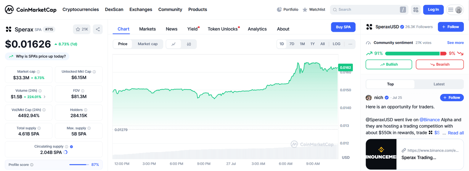469x171 pixels.
Task: Click the Market cap info icon
Action: [38, 72]
